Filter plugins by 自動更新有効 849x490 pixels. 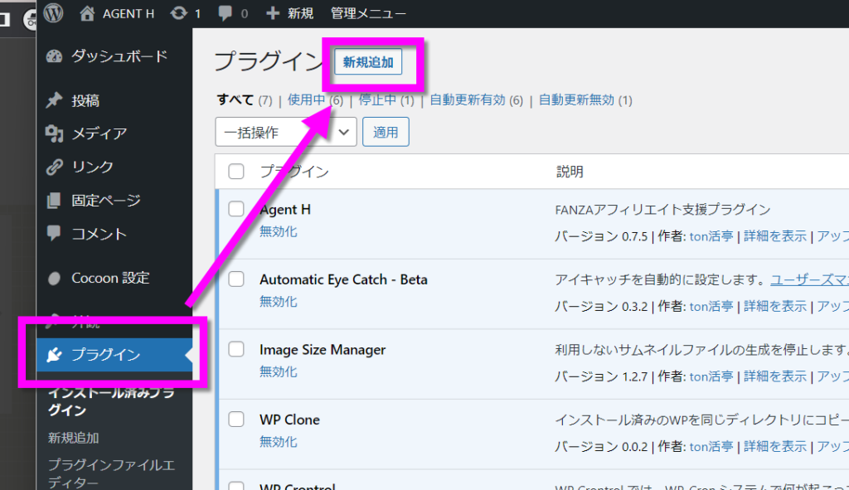pos(468,100)
